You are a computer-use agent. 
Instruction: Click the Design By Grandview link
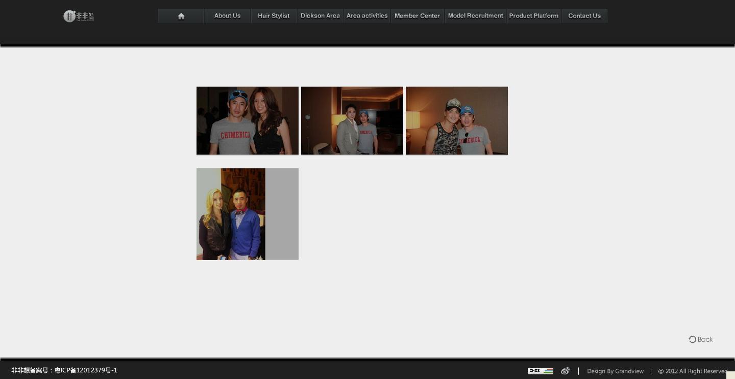tap(615, 371)
